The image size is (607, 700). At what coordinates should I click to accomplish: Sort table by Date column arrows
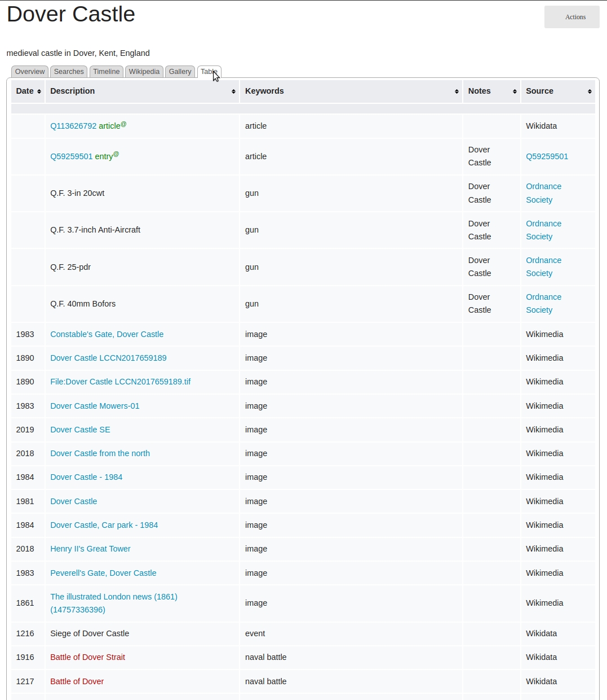tap(39, 91)
